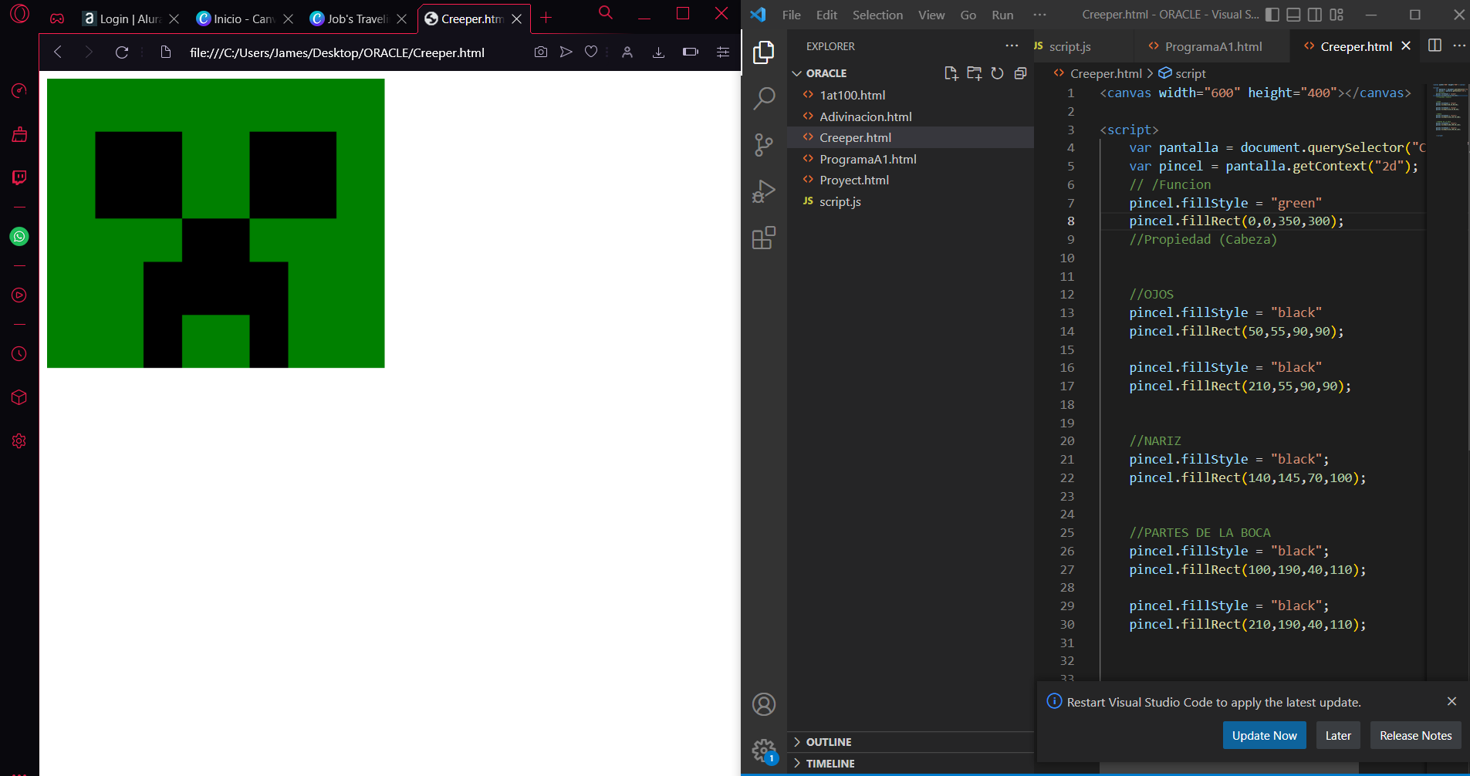Search tabs with magnifier icon
The image size is (1470, 776).
click(x=606, y=12)
